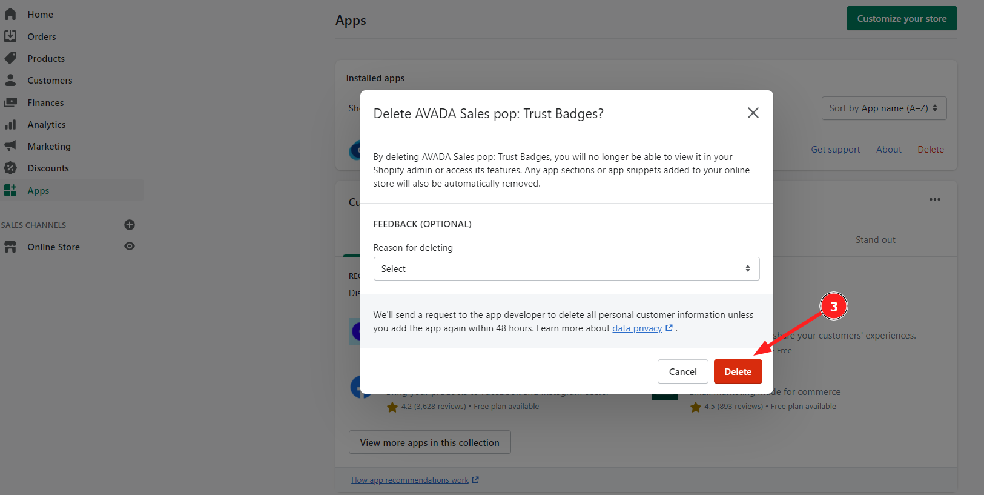
Task: Open Discounts in the sidebar
Action: click(48, 168)
